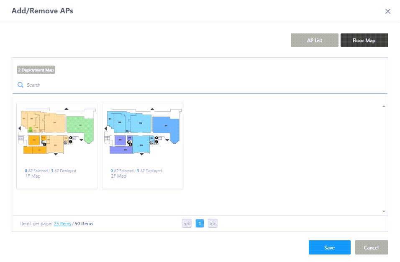Select the 1F Map label
The height and width of the screenshot is (262, 400).
(x=33, y=176)
